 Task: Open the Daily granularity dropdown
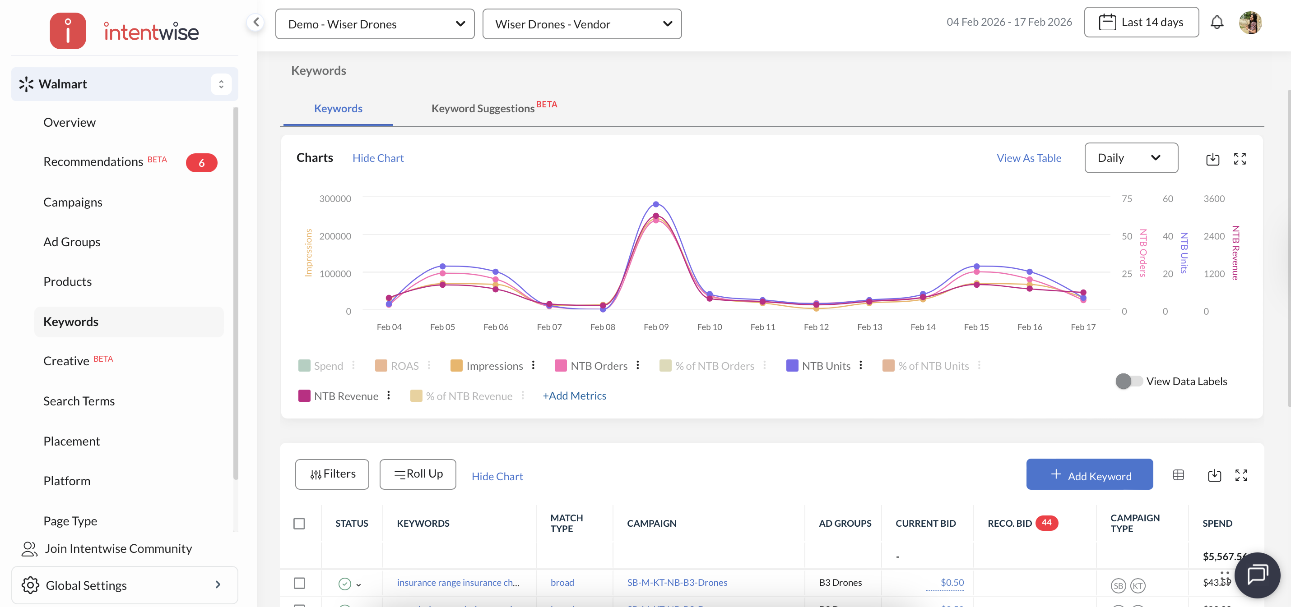coord(1131,158)
